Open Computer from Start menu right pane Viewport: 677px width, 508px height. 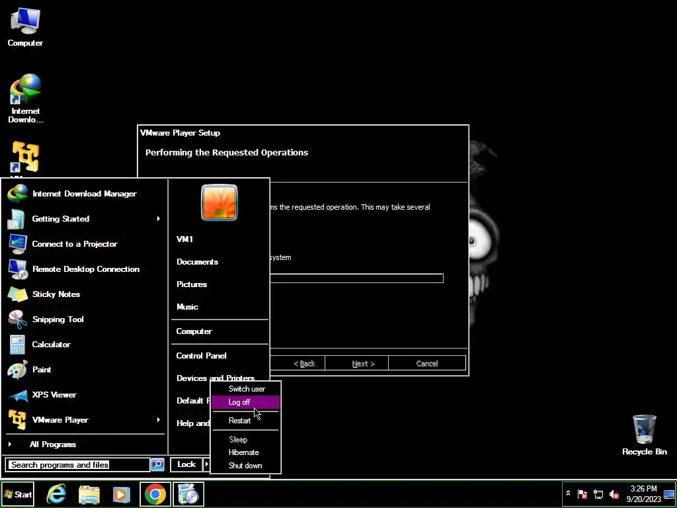click(x=194, y=331)
